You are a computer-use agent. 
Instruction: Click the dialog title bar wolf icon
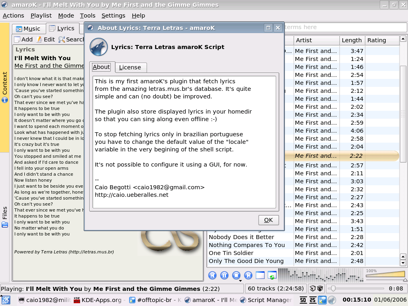(90, 28)
